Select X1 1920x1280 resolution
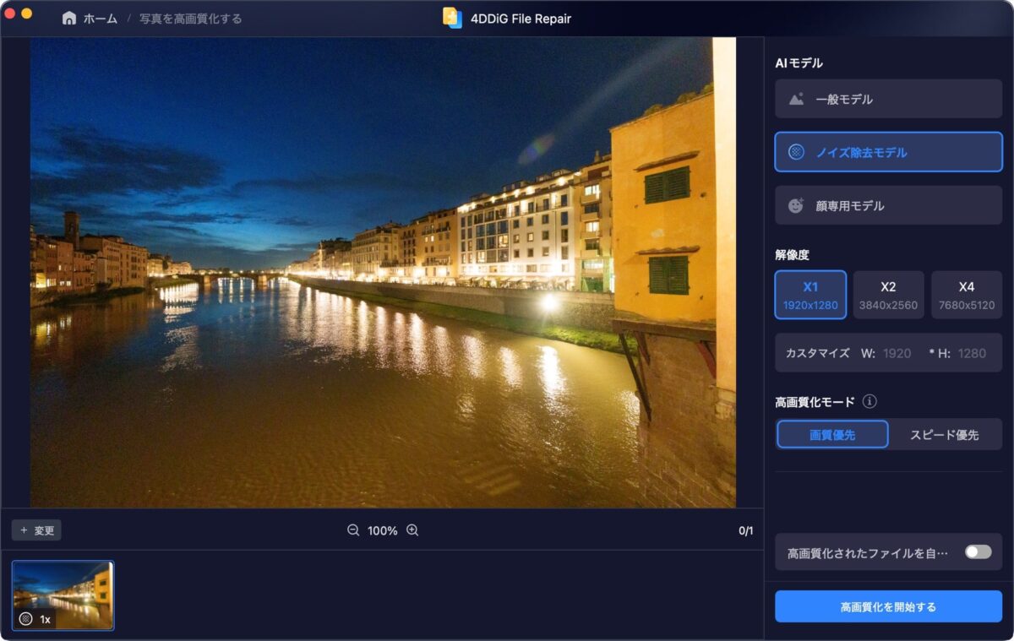 (810, 295)
